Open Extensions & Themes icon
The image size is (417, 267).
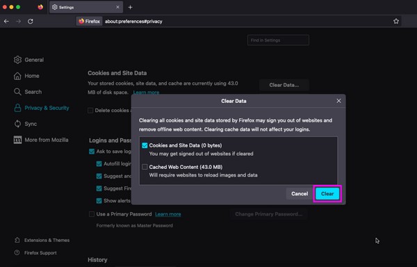coord(17,240)
